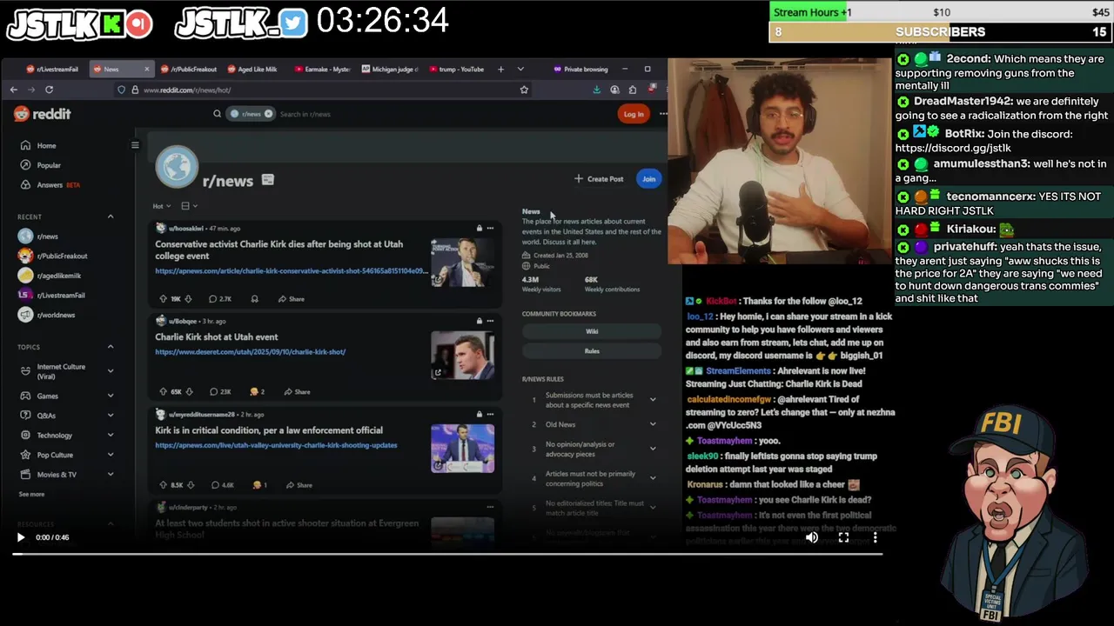This screenshot has height=626, width=1114.
Task: Expand the Games topic
Action: pyautogui.click(x=111, y=396)
